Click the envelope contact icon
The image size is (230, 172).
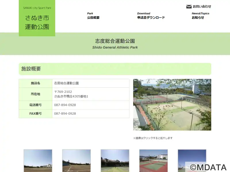click(189, 7)
